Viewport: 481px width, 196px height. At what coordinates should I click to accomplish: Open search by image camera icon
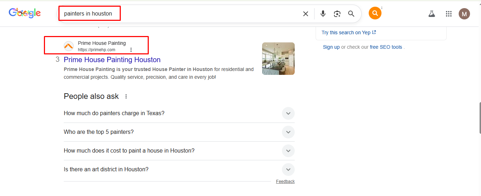coord(337,14)
